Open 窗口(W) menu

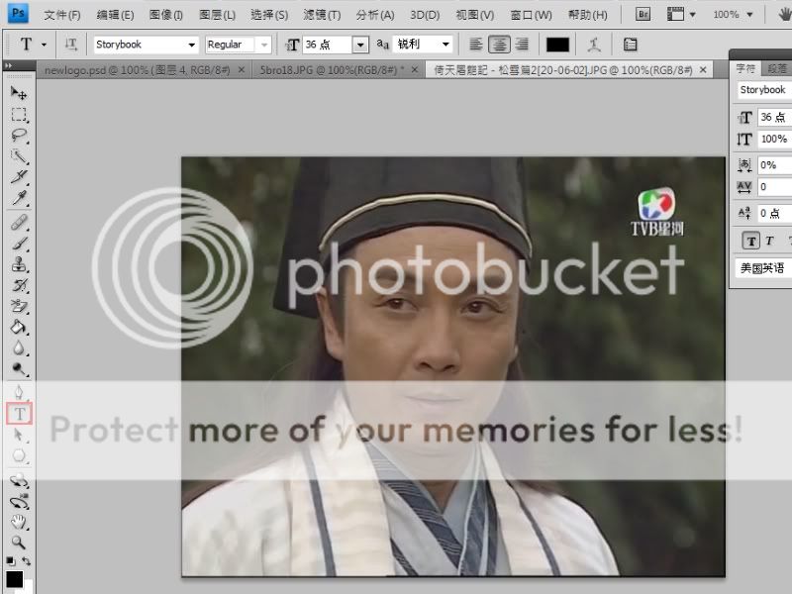pos(531,15)
